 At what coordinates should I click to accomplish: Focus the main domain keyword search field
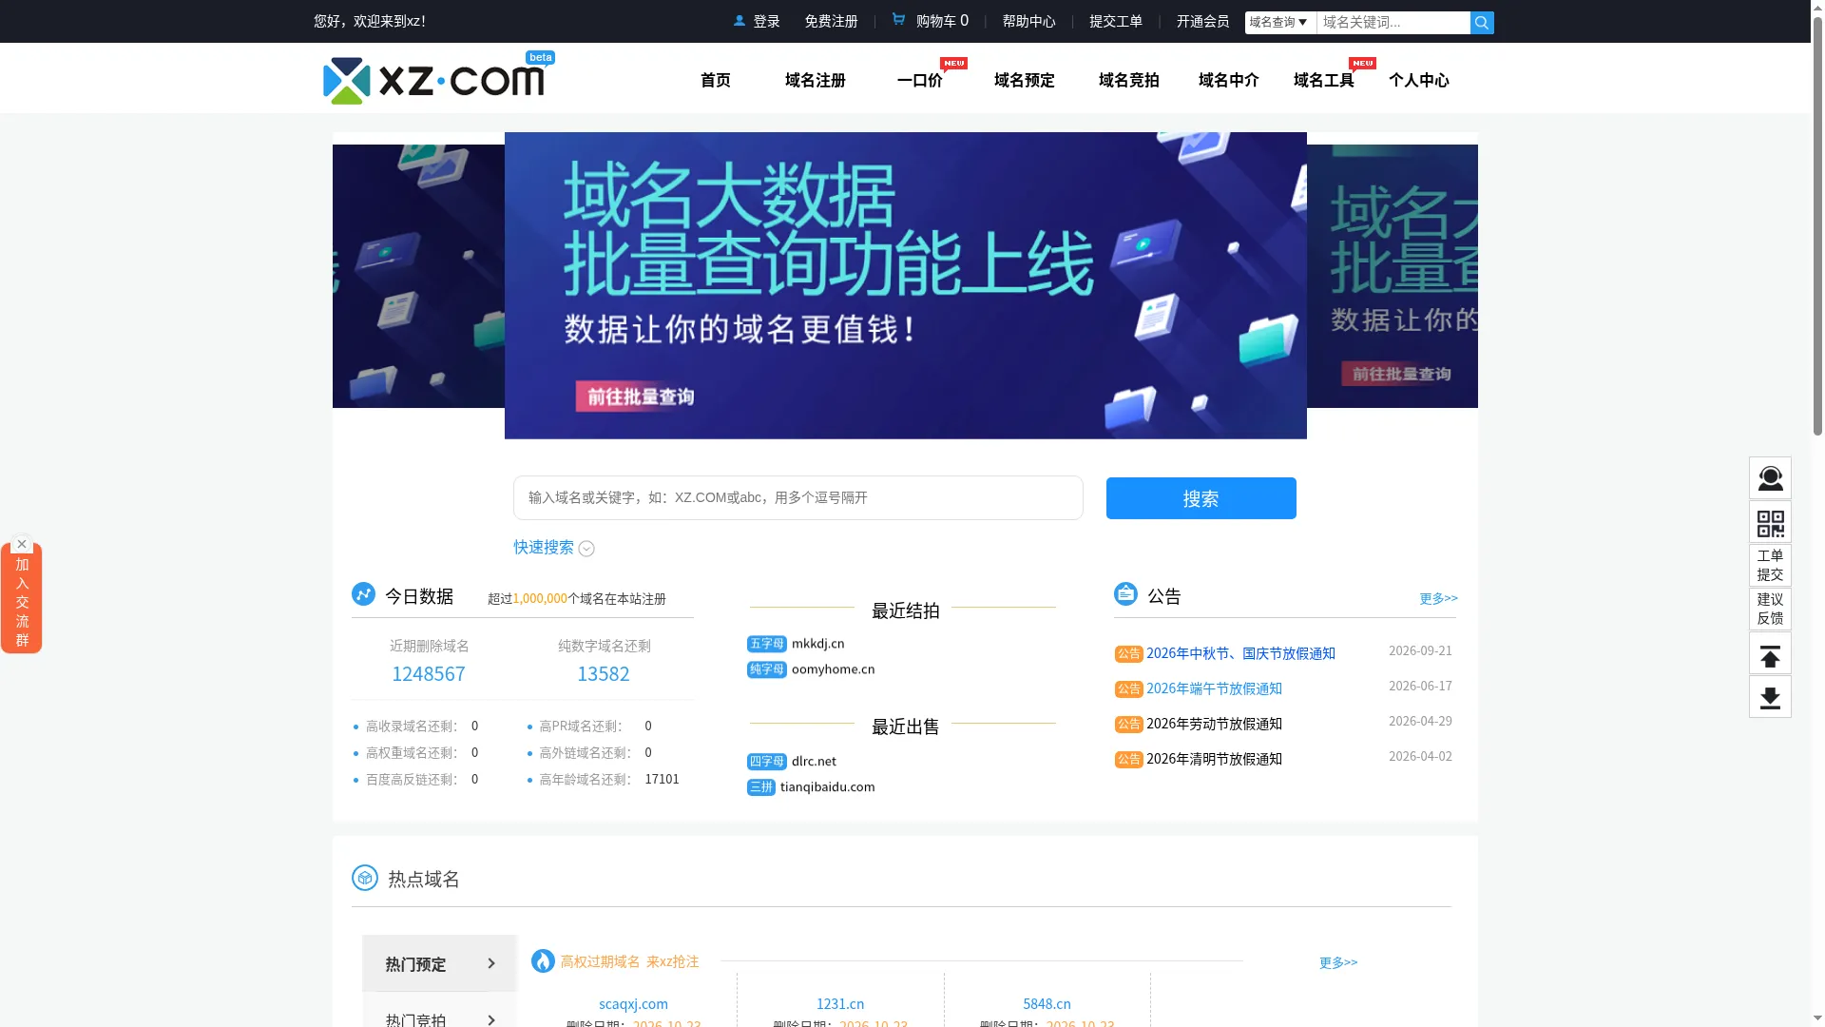(797, 498)
